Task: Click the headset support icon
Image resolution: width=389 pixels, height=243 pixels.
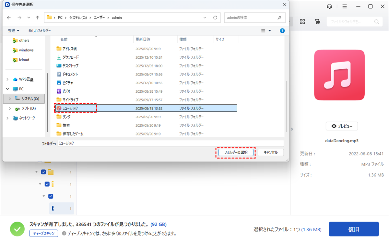Action: point(329,6)
